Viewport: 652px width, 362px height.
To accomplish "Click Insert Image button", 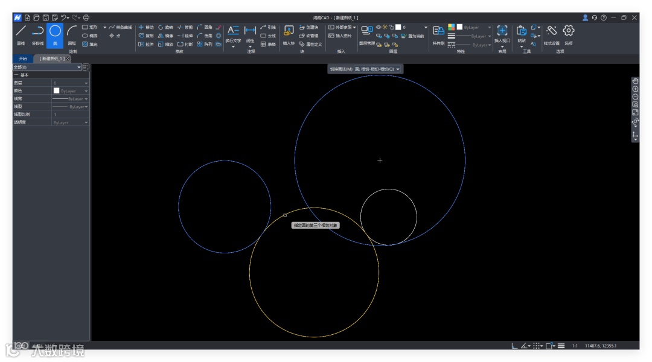I will point(340,36).
